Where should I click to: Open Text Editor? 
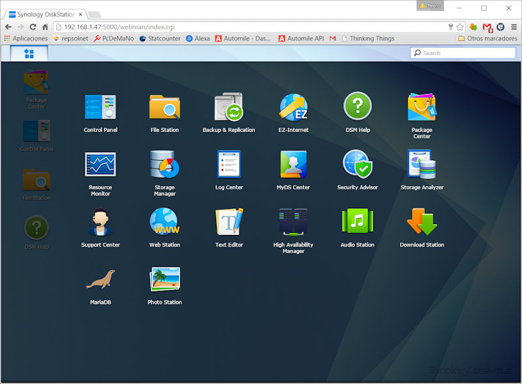[229, 228]
